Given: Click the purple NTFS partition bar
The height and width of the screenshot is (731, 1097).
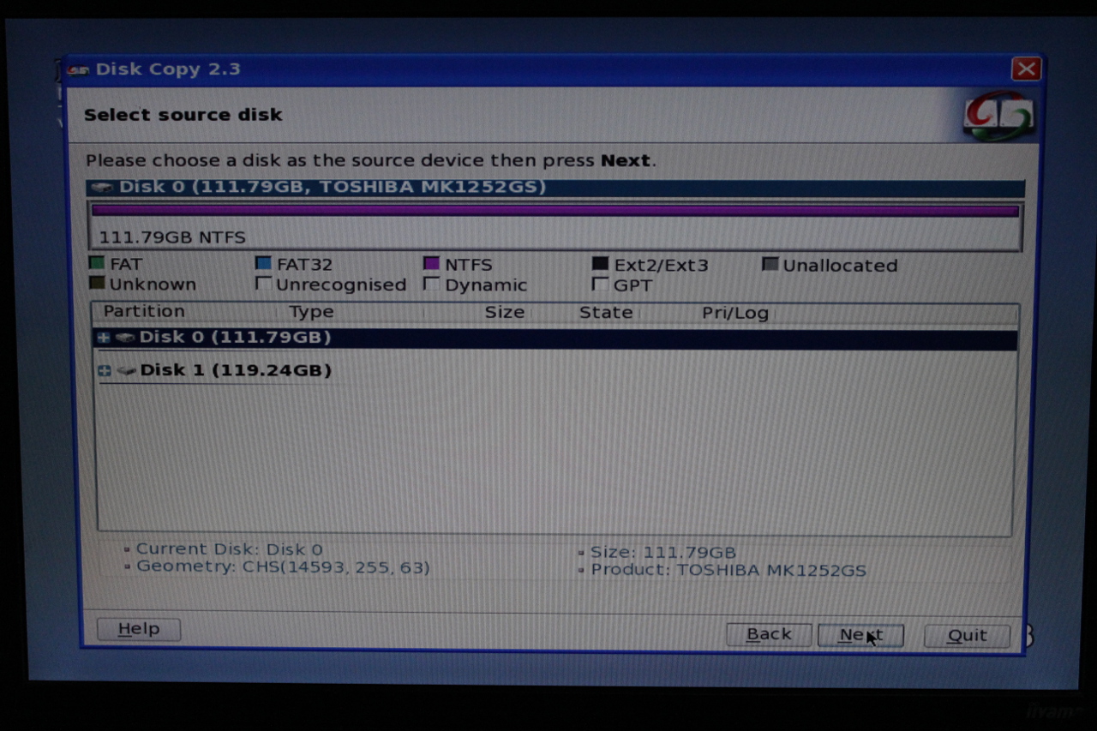Looking at the screenshot, I should coord(555,211).
